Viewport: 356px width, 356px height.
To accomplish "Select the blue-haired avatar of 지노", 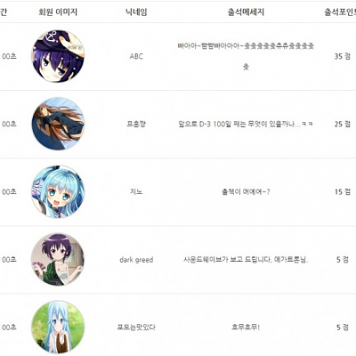I will coord(58,191).
